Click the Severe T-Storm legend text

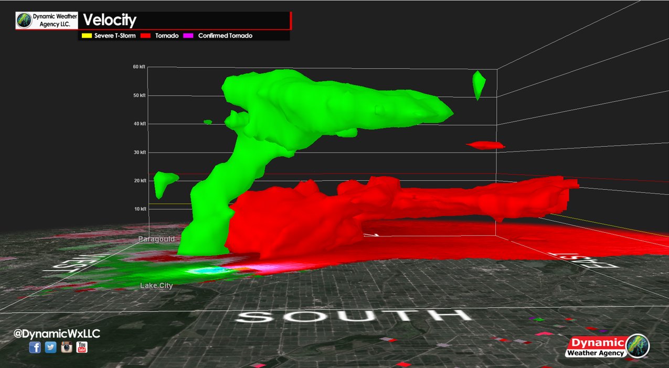[x=115, y=36]
